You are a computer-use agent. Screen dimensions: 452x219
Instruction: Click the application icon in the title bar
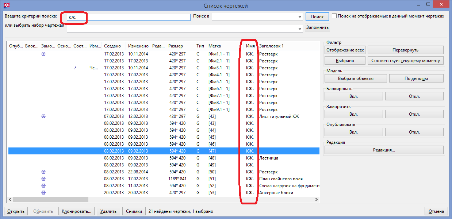[x=5, y=5]
